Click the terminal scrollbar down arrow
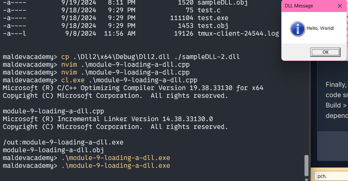The image size is (348, 181). (307, 179)
